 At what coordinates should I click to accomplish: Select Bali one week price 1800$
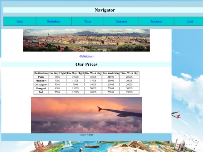[93, 92]
